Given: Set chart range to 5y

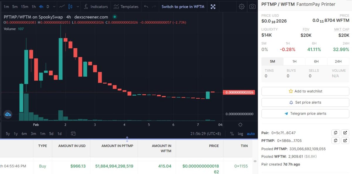Looking at the screenshot, I should click(x=8, y=134).
